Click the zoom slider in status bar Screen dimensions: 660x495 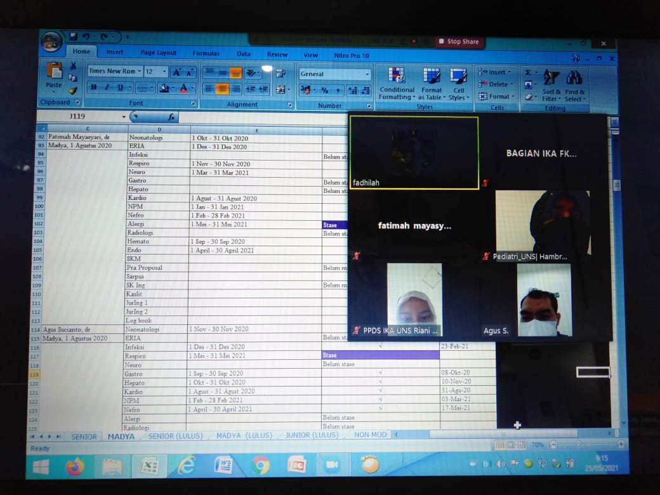click(578, 445)
